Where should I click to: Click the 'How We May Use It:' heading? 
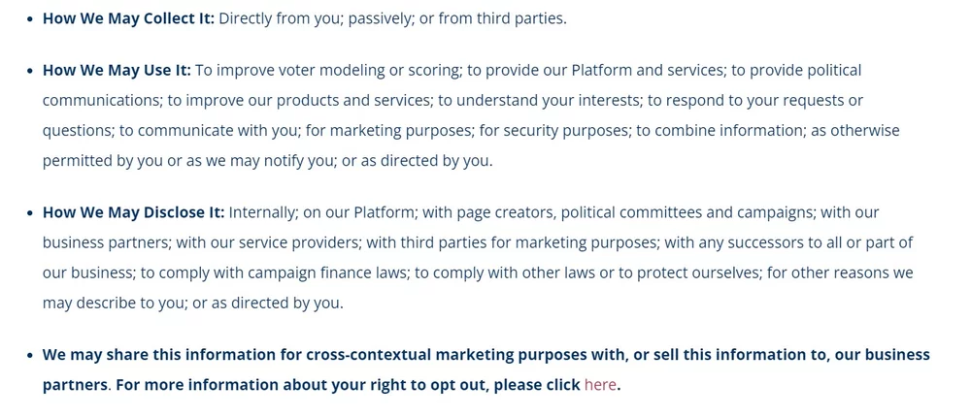pyautogui.click(x=117, y=71)
